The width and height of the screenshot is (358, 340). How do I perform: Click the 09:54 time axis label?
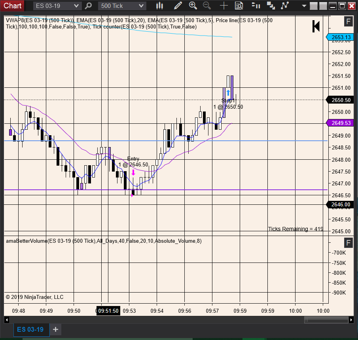coord(157,311)
